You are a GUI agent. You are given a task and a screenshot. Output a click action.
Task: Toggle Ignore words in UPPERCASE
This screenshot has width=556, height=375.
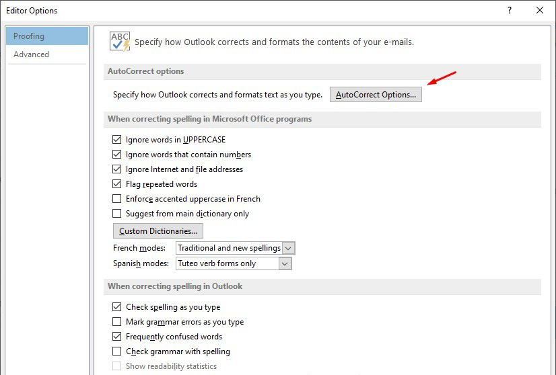click(x=117, y=140)
